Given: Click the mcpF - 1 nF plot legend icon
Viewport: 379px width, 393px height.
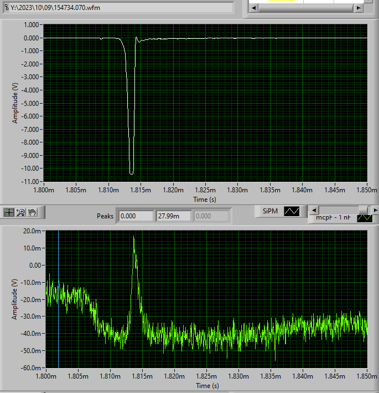Looking at the screenshot, I should [365, 218].
